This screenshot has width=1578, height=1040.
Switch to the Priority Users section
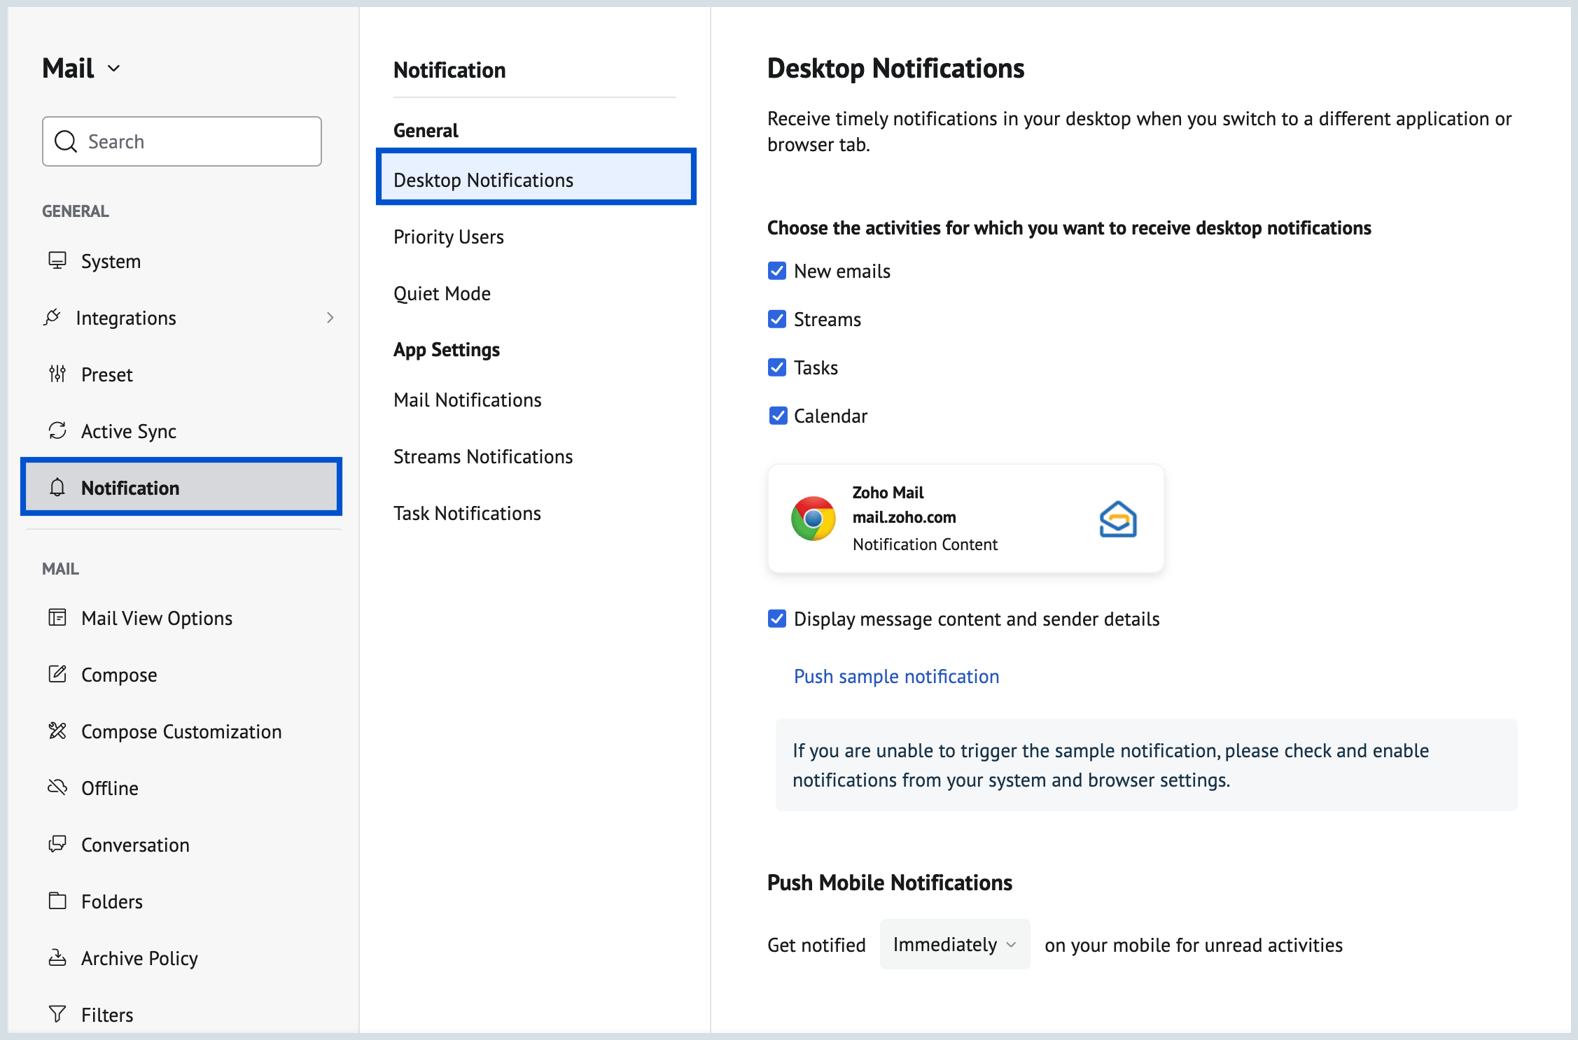[x=449, y=237]
